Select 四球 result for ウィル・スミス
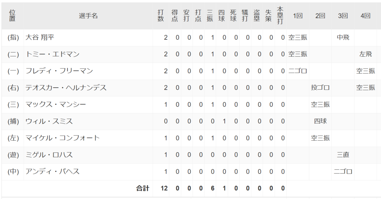The width and height of the screenshot is (381, 199). [320, 121]
